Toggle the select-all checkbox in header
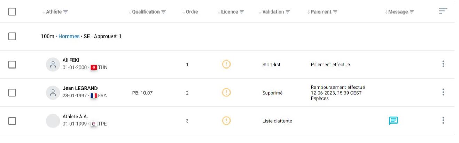 pos(12,12)
